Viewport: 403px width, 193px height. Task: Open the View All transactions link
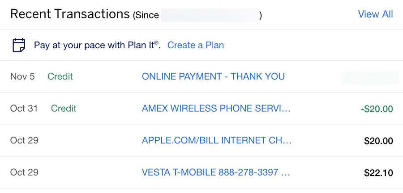(375, 14)
